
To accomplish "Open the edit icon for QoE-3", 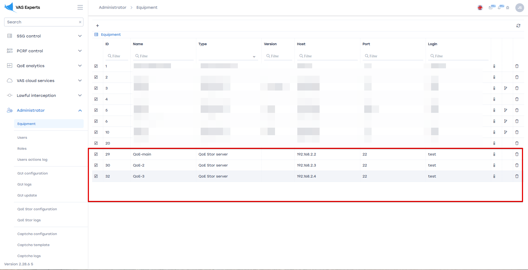I will 96,176.
